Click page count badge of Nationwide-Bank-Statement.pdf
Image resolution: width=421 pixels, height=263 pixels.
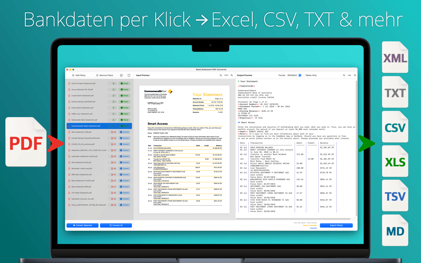[x=112, y=120]
